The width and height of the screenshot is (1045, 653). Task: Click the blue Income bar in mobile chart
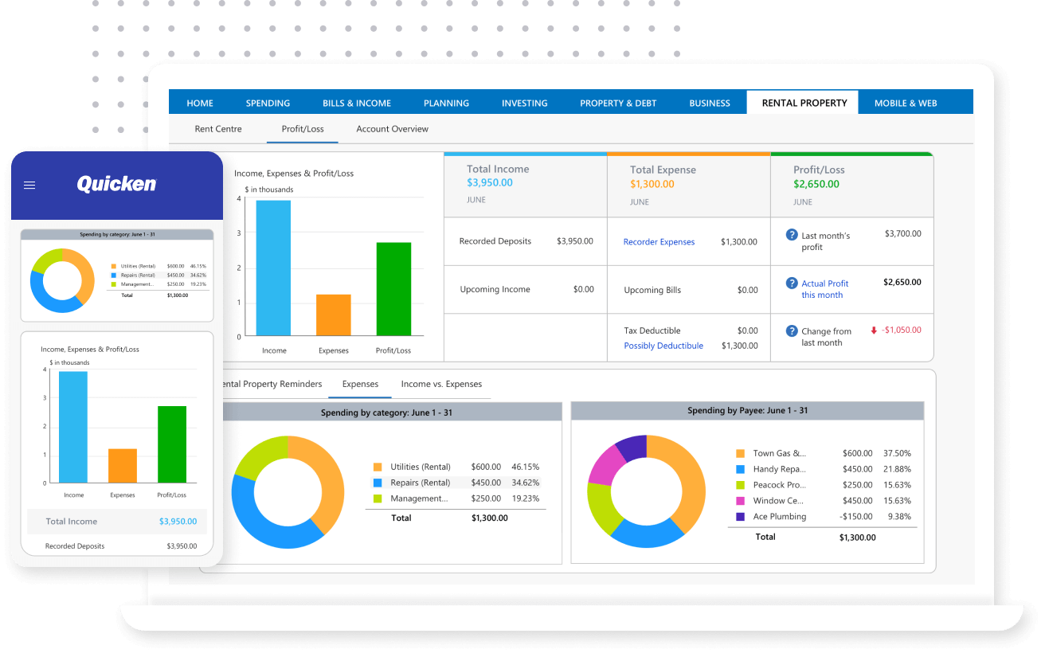73,426
